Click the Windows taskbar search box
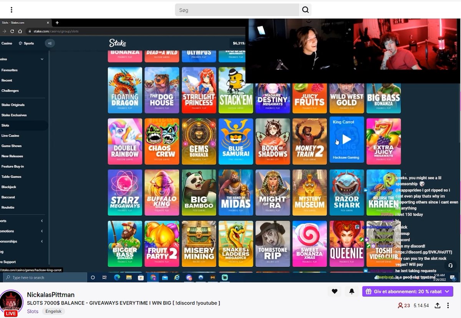This screenshot has width=461, height=318. [x=45, y=277]
